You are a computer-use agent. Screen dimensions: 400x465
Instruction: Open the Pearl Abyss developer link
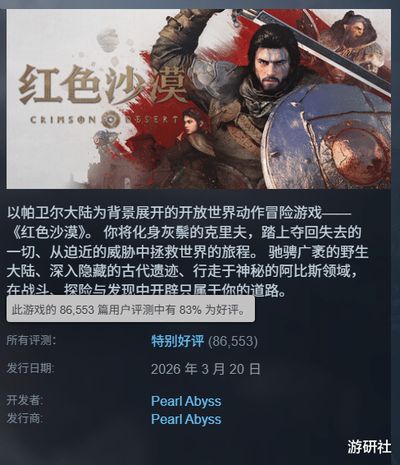click(186, 401)
